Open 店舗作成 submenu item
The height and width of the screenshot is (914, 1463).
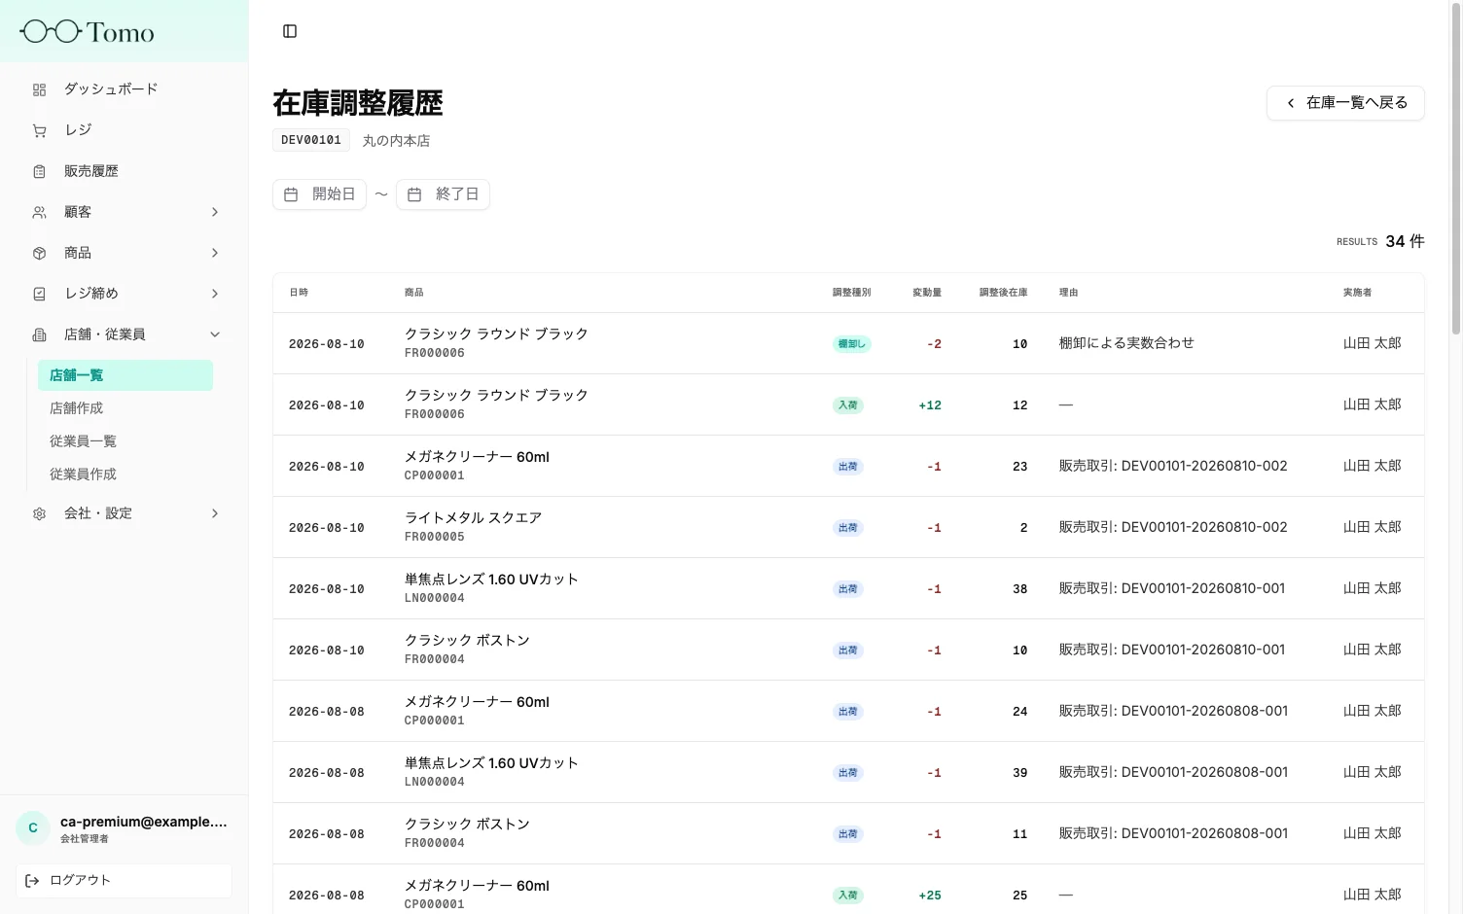(x=125, y=408)
